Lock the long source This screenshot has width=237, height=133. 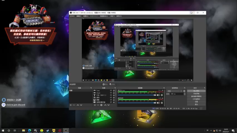(x=114, y=90)
